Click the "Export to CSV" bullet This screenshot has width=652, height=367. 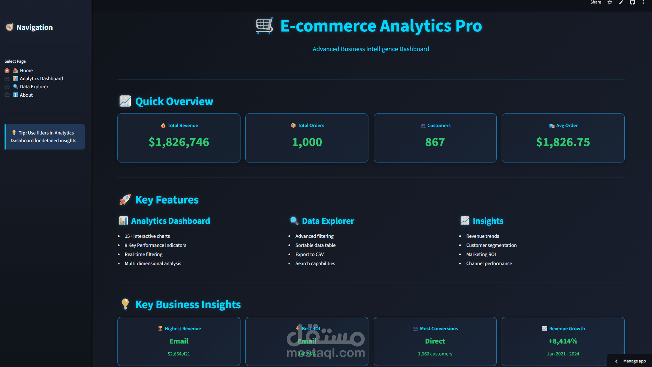point(310,254)
